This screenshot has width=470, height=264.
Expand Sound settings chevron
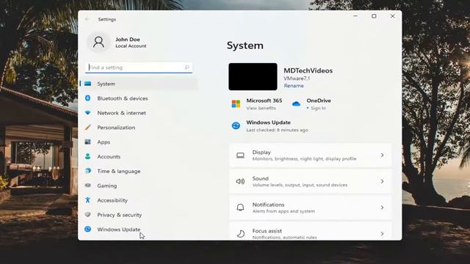pyautogui.click(x=382, y=181)
